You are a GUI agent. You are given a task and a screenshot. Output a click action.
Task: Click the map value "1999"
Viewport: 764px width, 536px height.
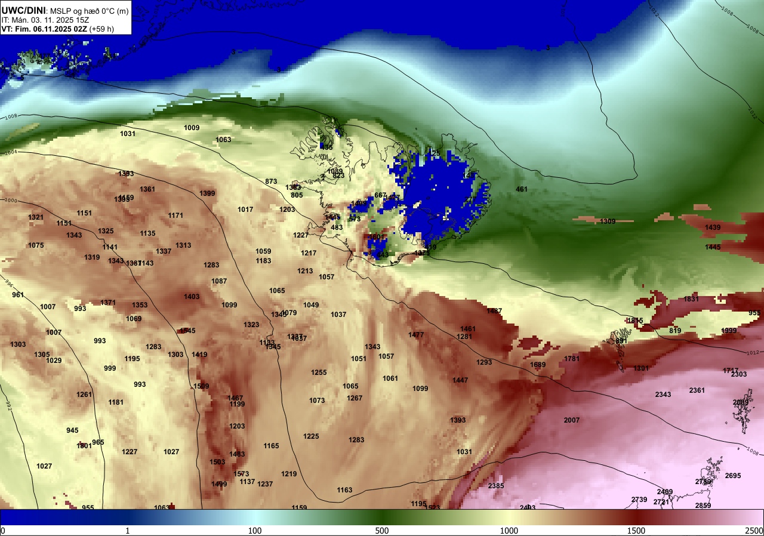729,331
